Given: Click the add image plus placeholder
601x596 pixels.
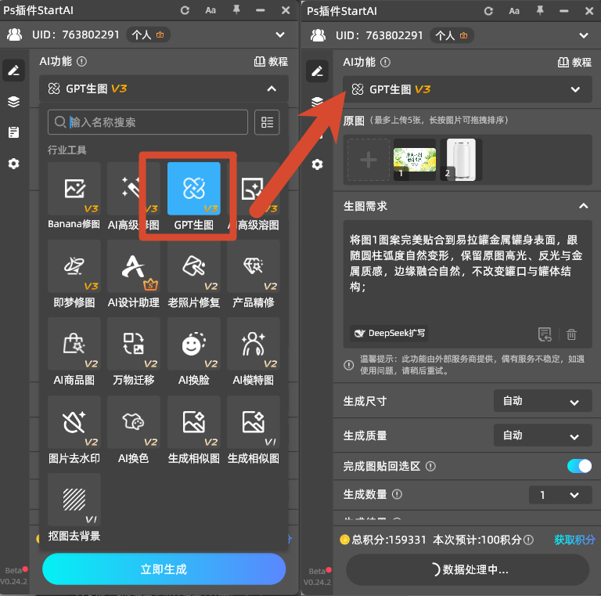Looking at the screenshot, I should click(369, 160).
